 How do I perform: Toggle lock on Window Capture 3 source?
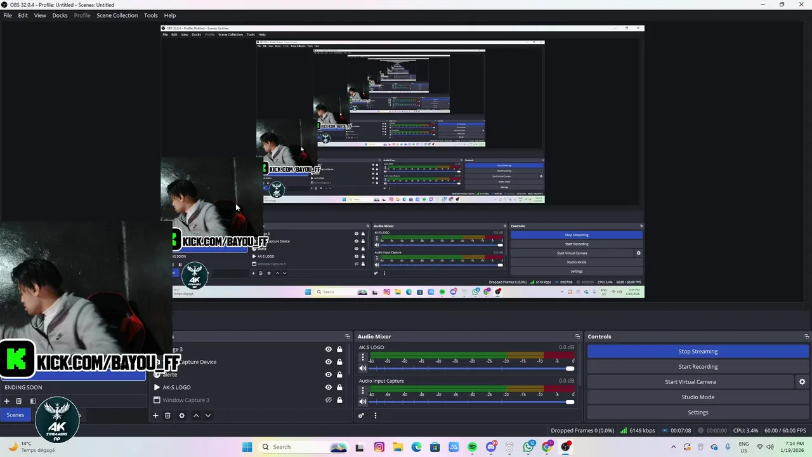pyautogui.click(x=339, y=400)
